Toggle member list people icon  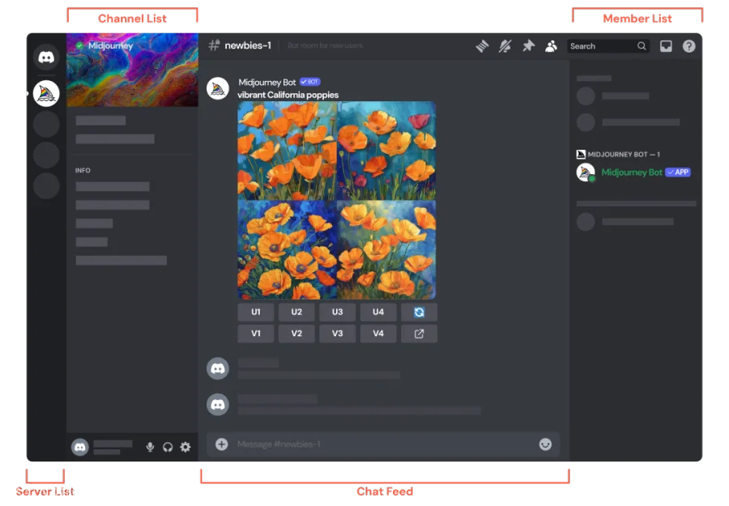[551, 46]
